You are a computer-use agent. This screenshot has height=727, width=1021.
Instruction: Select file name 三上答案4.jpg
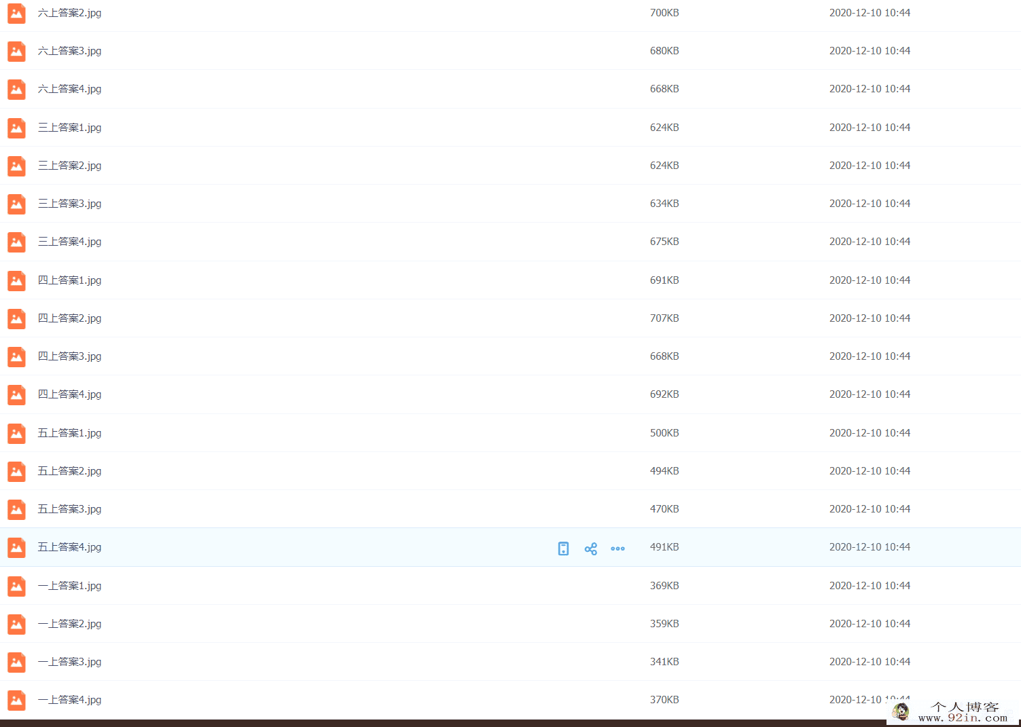(x=69, y=242)
